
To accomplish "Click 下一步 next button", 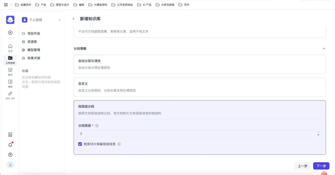I will click(321, 166).
